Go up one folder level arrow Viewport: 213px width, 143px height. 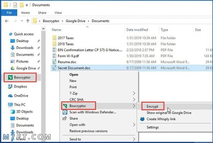point(28,21)
